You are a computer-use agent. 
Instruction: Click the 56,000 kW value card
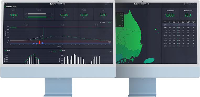[x=64, y=14]
